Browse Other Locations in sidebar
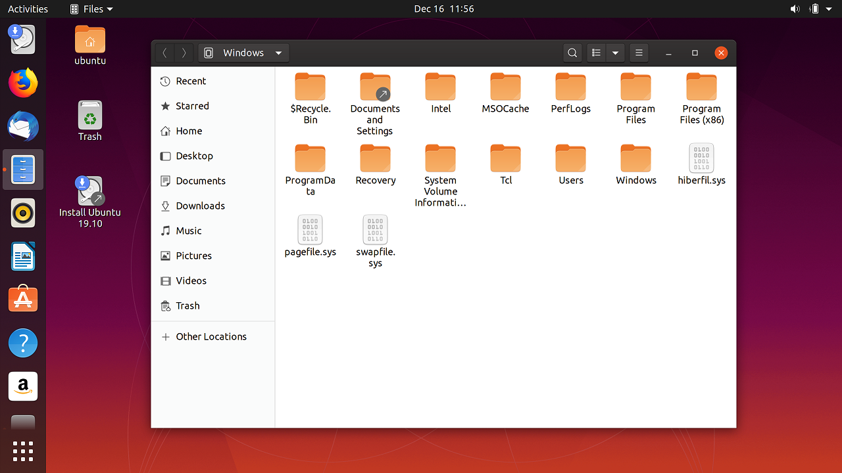 (x=213, y=336)
